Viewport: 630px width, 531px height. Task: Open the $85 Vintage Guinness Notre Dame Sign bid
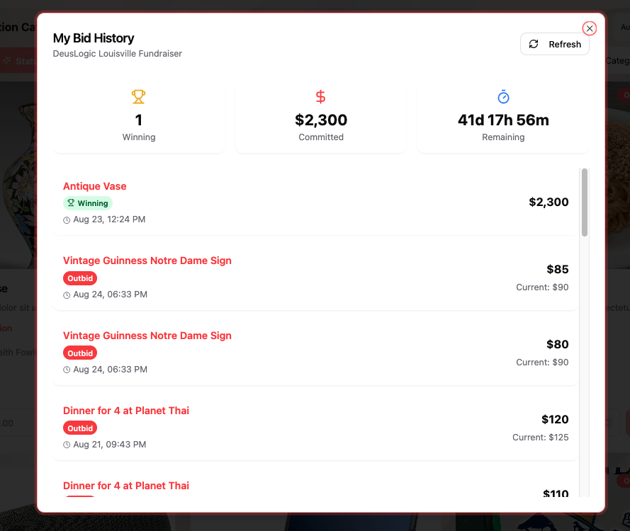point(147,261)
